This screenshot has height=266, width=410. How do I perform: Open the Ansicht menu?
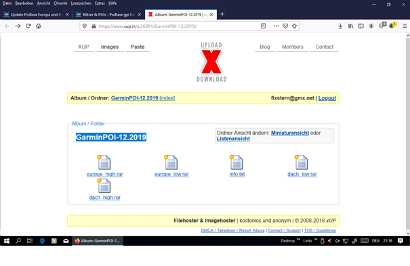coord(43,3)
